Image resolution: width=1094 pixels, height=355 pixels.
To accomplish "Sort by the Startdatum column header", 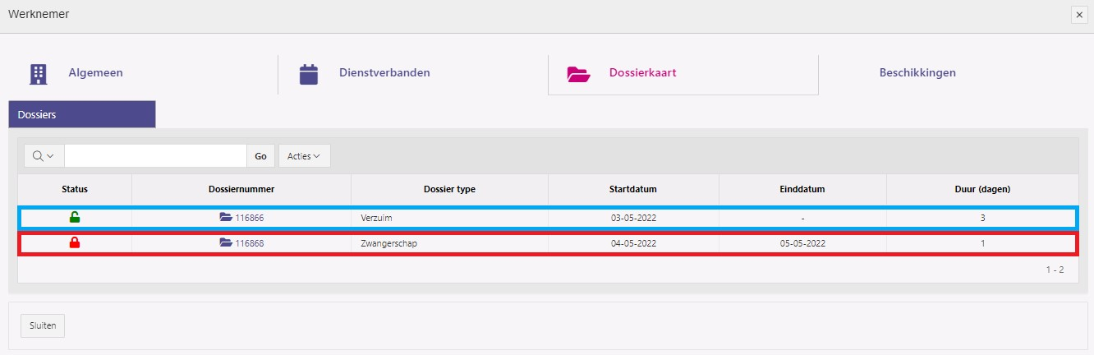I will pos(633,189).
